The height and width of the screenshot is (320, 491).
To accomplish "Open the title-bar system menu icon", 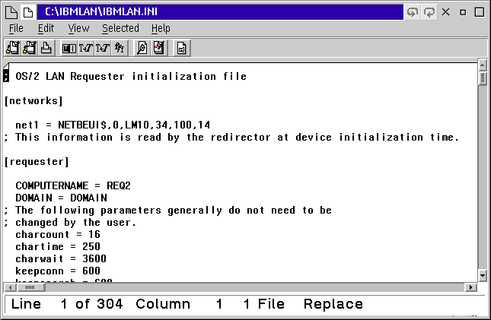I will pyautogui.click(x=11, y=12).
